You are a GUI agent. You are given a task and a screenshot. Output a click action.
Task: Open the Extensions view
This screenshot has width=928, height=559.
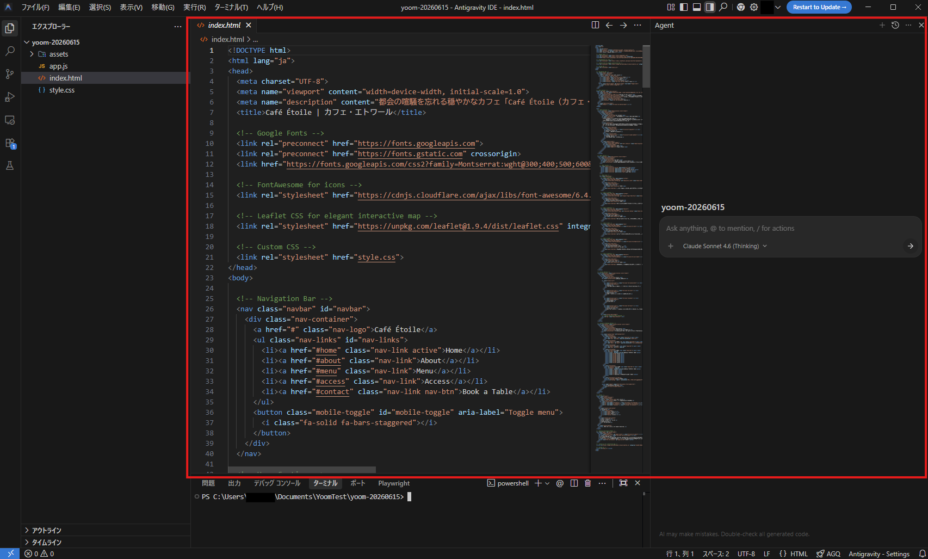[10, 143]
